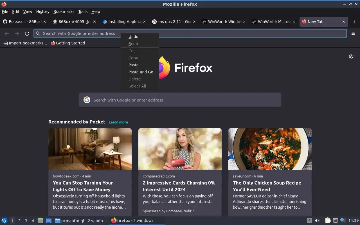
Task: Open new tab page personalize gear
Action: pyautogui.click(x=351, y=56)
